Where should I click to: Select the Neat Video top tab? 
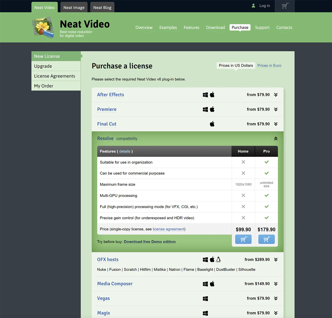[x=44, y=7]
